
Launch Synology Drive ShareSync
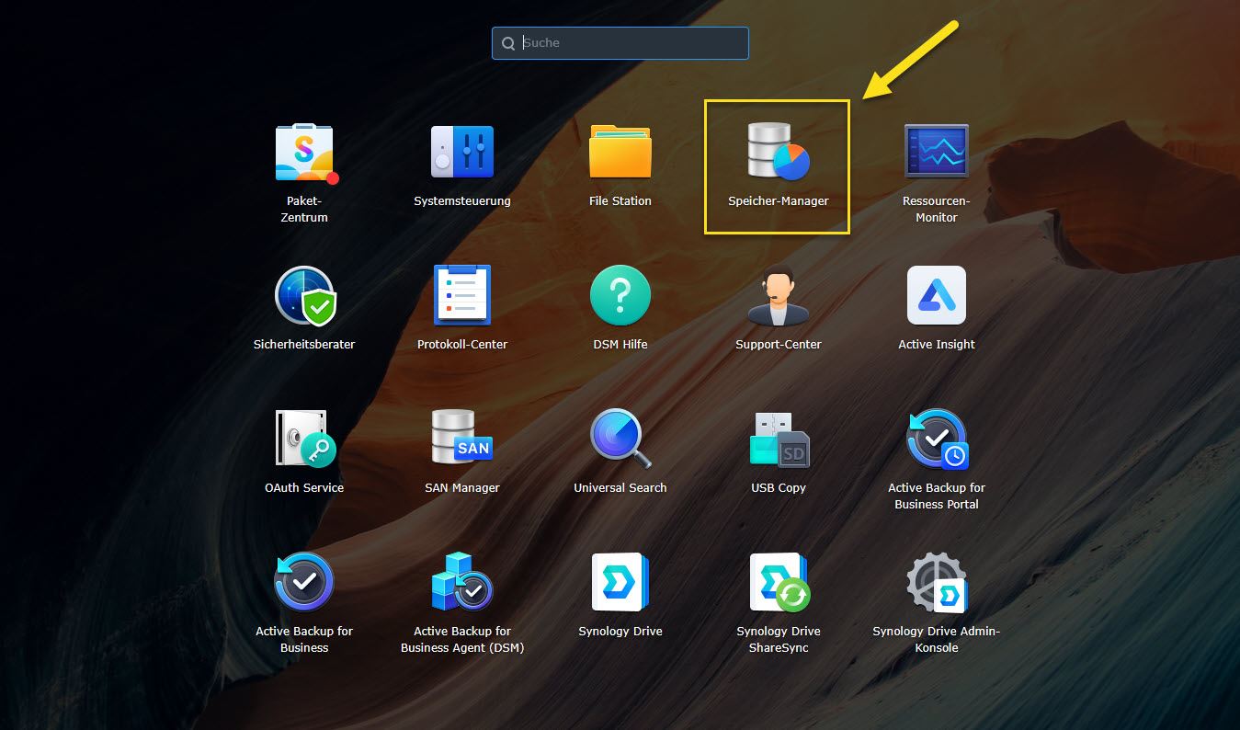pyautogui.click(x=778, y=583)
